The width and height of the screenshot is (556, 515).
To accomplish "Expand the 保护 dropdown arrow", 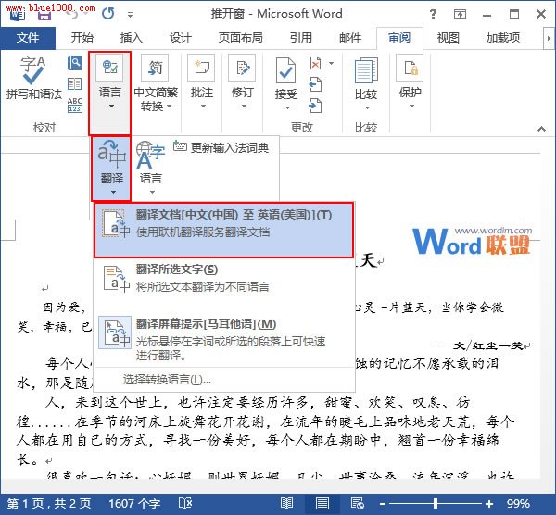I will tap(411, 106).
